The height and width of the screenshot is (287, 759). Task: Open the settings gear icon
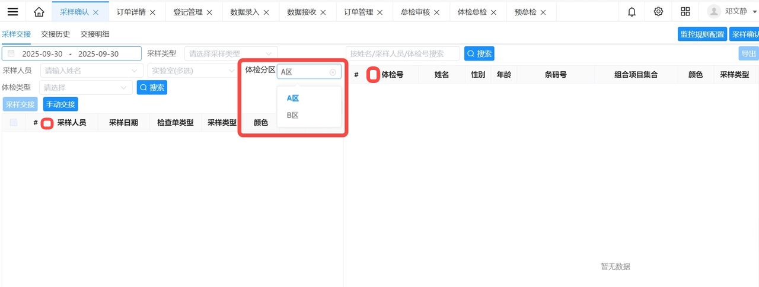point(658,12)
